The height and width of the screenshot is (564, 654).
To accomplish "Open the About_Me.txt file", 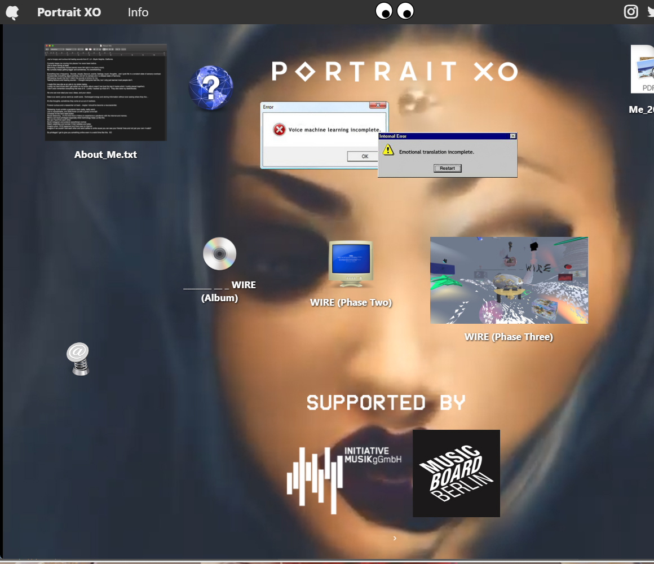I will point(105,92).
